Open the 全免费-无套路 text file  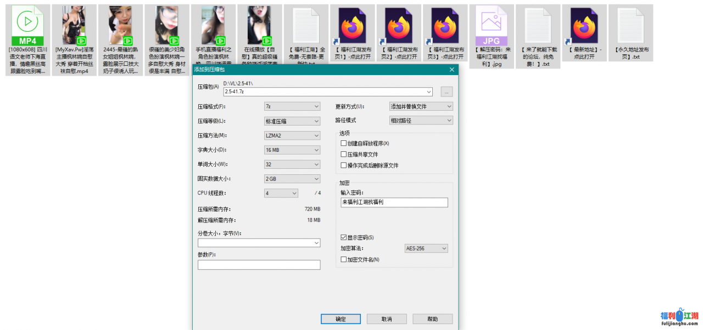coord(305,25)
